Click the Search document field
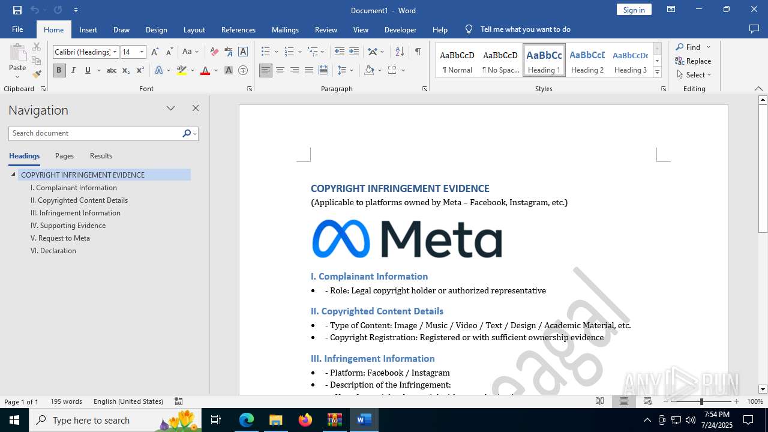This screenshot has height=432, width=768. (x=95, y=133)
